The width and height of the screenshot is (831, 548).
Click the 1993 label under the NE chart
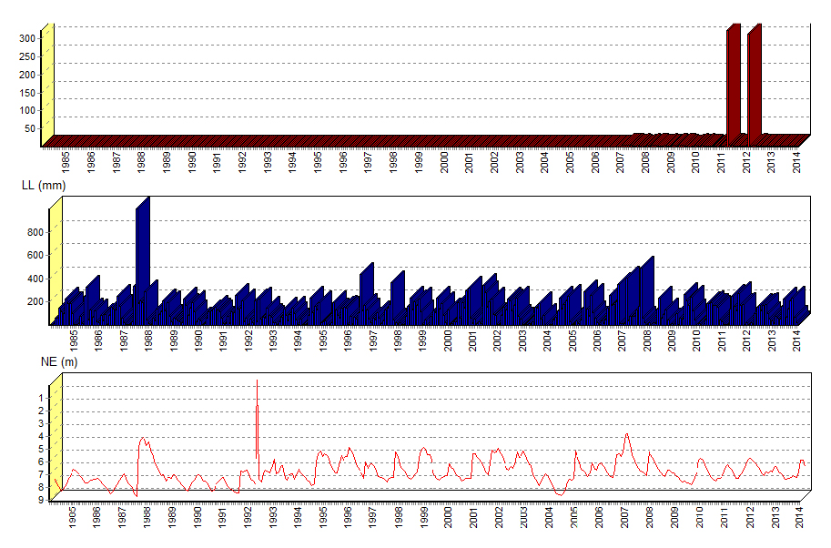[x=272, y=516]
